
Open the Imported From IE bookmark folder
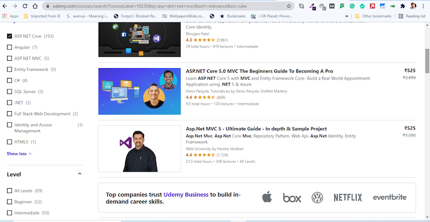(42, 16)
